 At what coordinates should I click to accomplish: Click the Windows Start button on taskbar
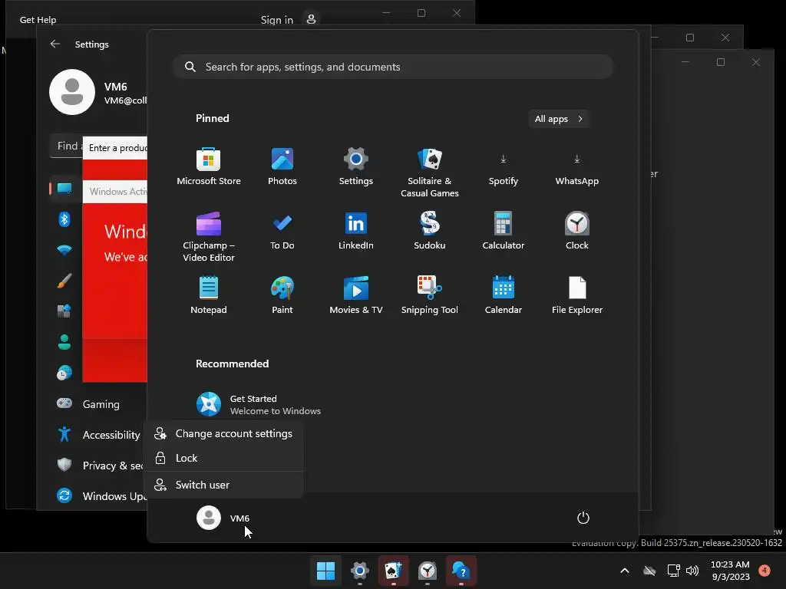(x=325, y=571)
